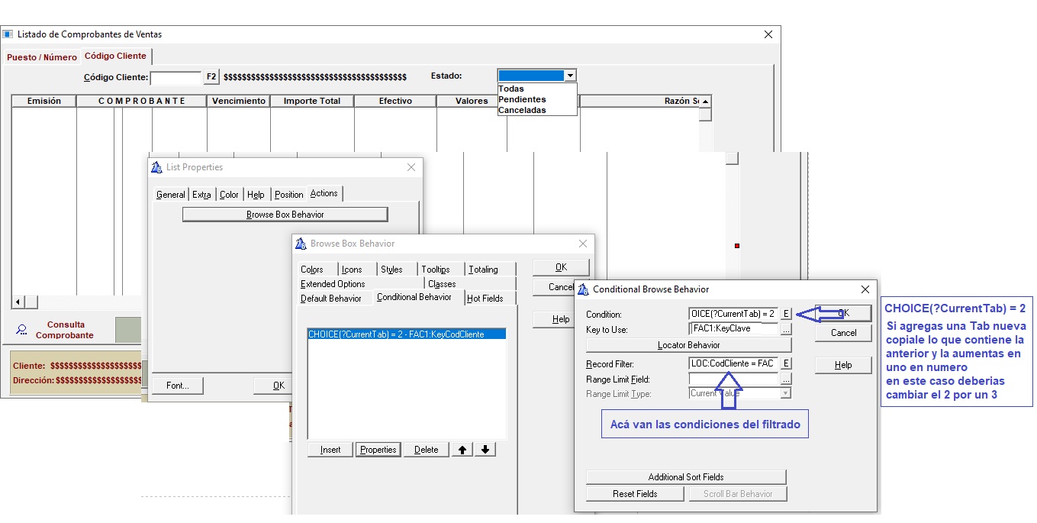This screenshot has height=523, width=1037.
Task: Click the Browse Box Behavior title bar icon
Action: 301,244
